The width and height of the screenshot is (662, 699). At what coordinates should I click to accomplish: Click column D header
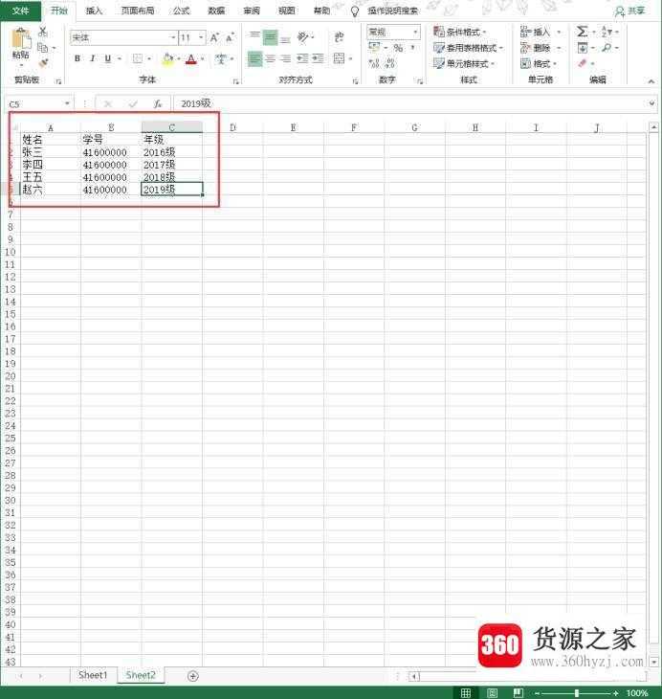(232, 127)
